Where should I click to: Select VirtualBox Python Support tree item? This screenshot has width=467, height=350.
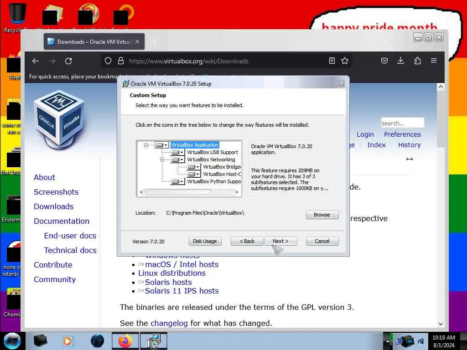(214, 181)
